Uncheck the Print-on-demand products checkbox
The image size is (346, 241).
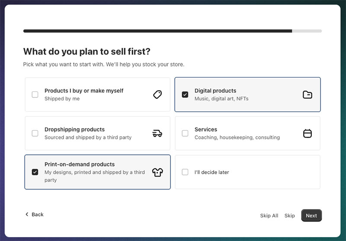coord(35,172)
